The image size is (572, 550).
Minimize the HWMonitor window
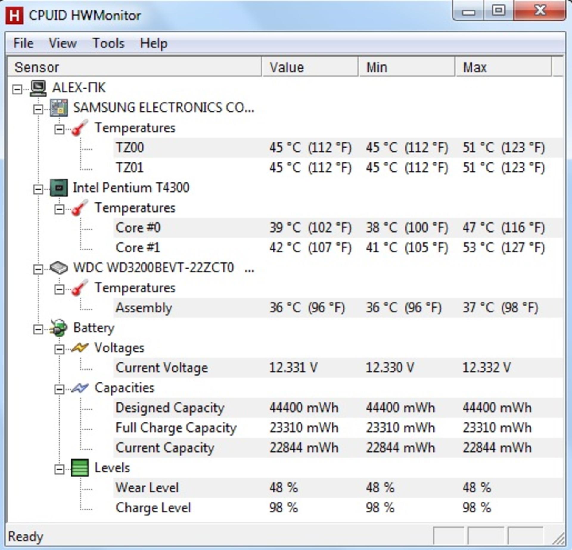pyautogui.click(x=469, y=11)
